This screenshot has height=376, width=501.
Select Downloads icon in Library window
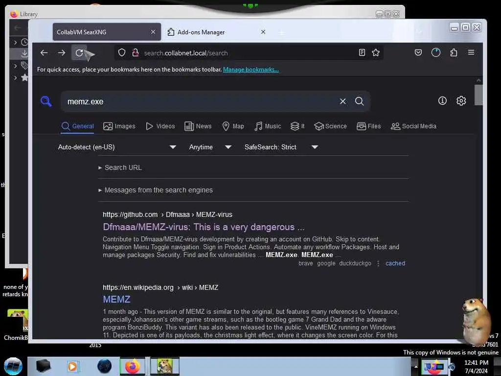[24, 54]
